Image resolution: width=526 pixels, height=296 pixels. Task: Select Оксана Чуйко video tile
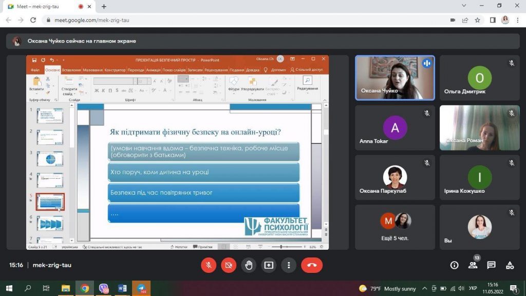click(x=394, y=77)
